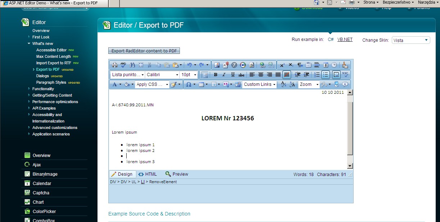Screen dimensions: 440x222
Task: Expand the First Look tree node
Action: point(29,37)
